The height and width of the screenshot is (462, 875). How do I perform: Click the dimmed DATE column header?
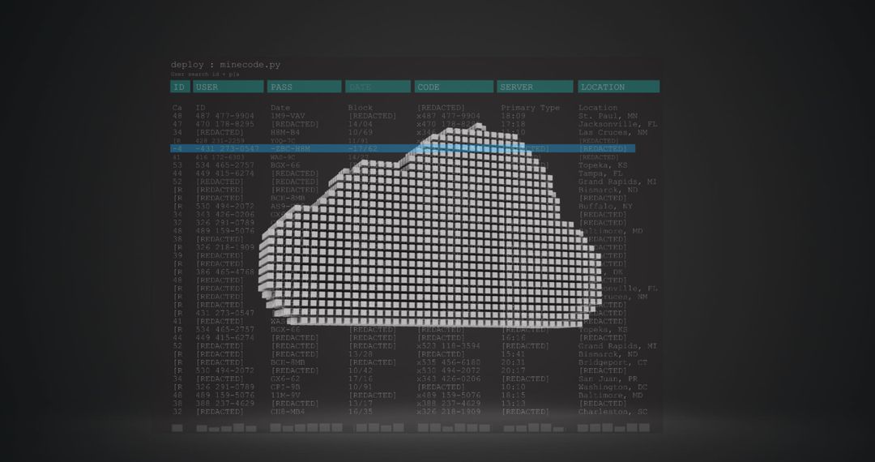coord(378,87)
